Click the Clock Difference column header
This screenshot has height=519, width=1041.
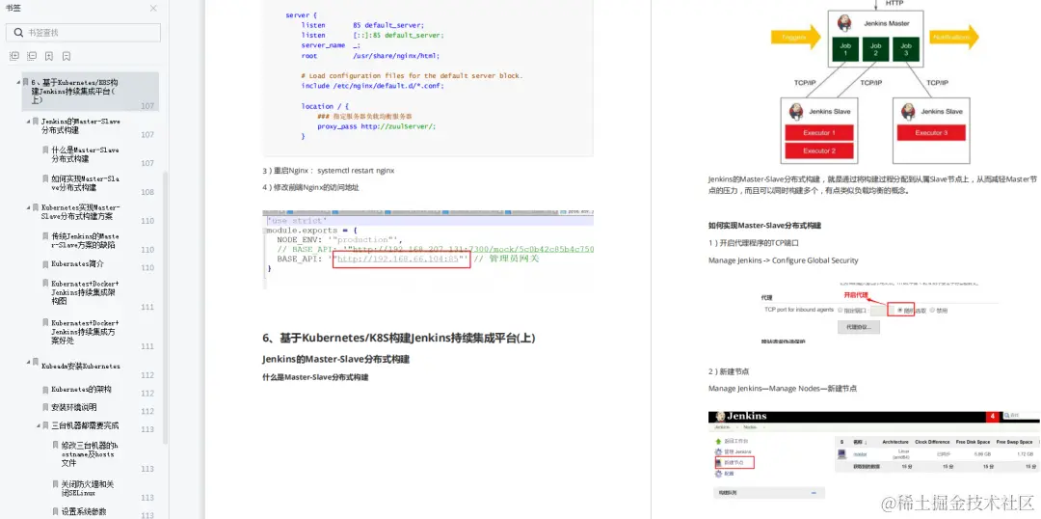point(932,442)
